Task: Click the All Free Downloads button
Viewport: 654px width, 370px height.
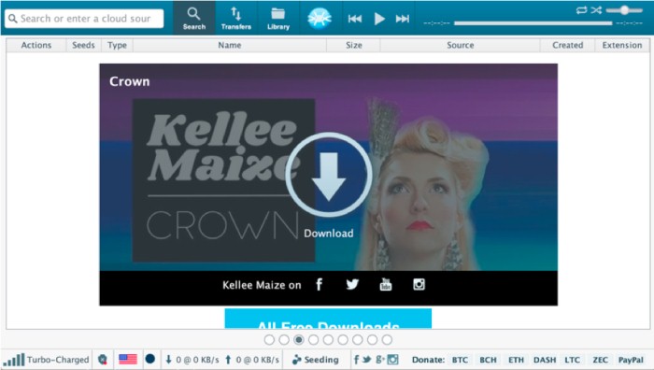Action: (x=328, y=319)
